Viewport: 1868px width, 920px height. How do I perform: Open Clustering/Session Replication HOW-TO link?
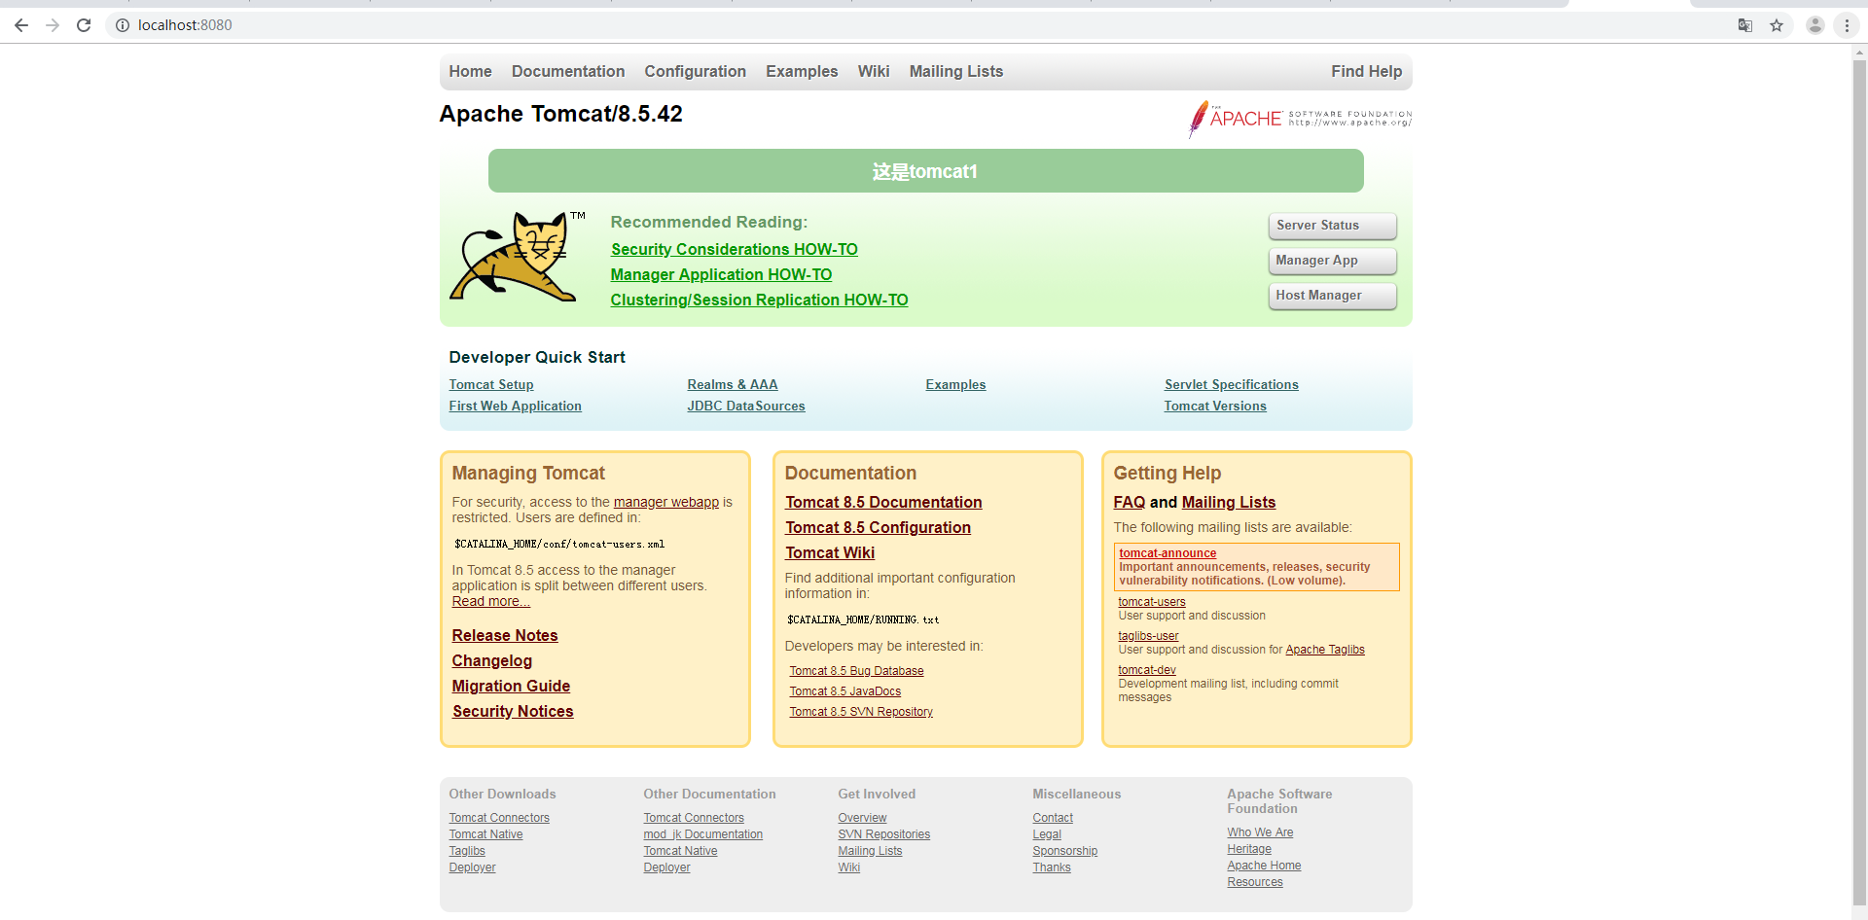(759, 301)
